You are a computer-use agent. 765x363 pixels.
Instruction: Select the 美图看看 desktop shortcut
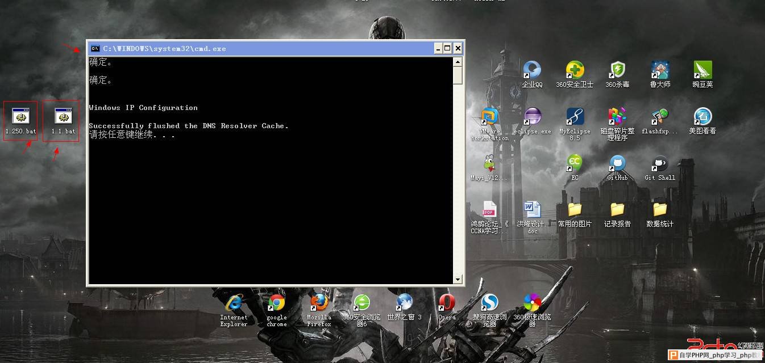pos(702,117)
